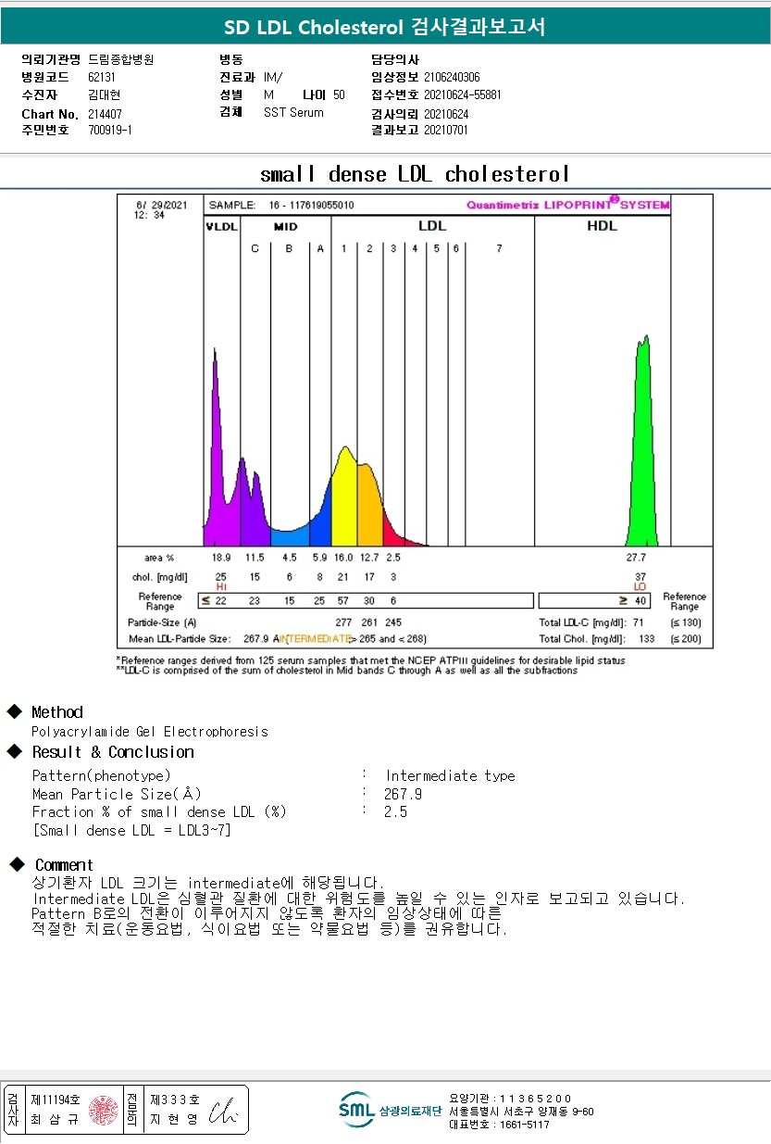Screen dimensions: 771x1144
Task: Click the diamond bullet beside Result & Conclusion
Action: pos(14,751)
